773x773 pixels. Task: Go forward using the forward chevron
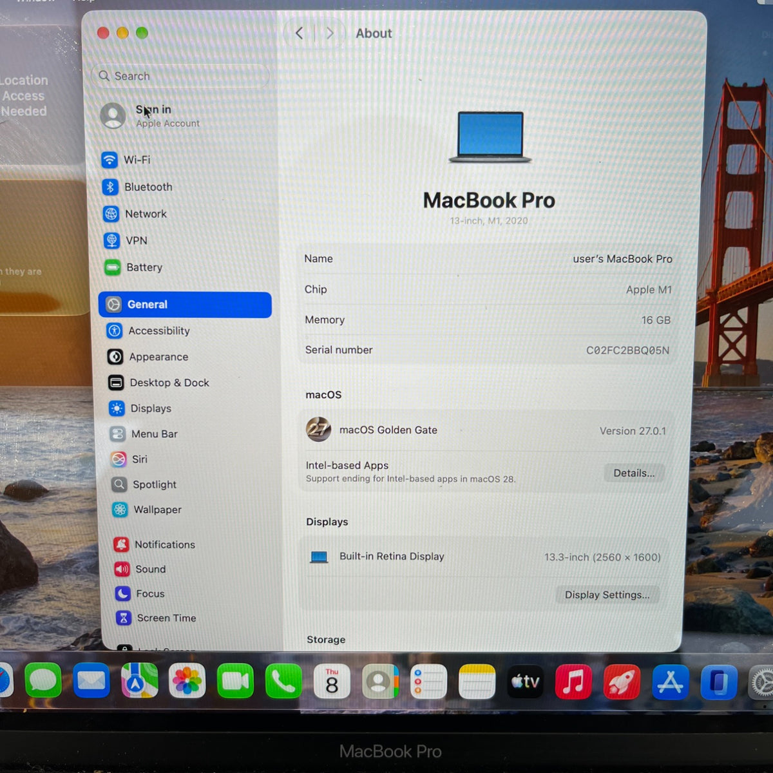coord(330,33)
